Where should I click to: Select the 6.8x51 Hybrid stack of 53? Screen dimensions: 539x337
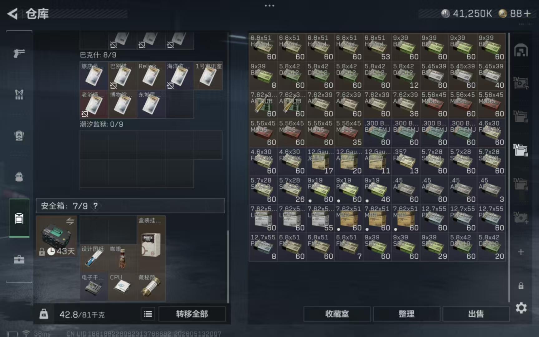point(377,47)
